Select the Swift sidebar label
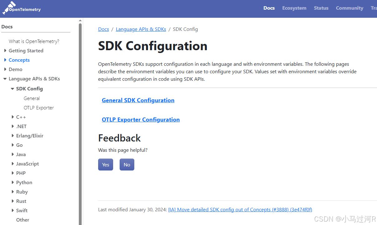Viewport: 377px width, 225px height. (22, 211)
